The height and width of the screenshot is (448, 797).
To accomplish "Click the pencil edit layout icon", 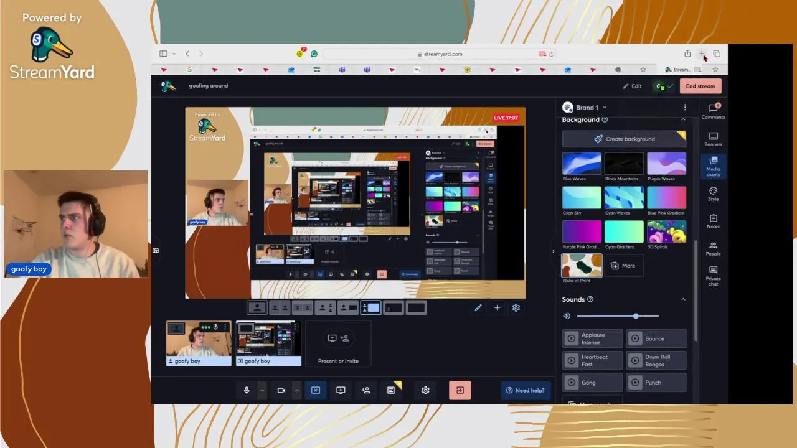I will 478,307.
